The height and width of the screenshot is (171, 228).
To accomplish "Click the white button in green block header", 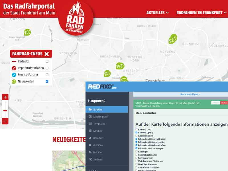I will coord(216,103).
